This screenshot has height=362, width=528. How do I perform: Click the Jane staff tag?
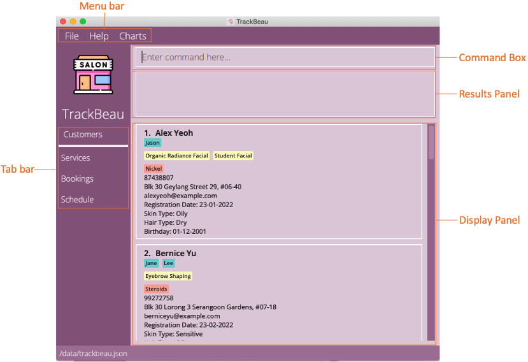pos(151,263)
